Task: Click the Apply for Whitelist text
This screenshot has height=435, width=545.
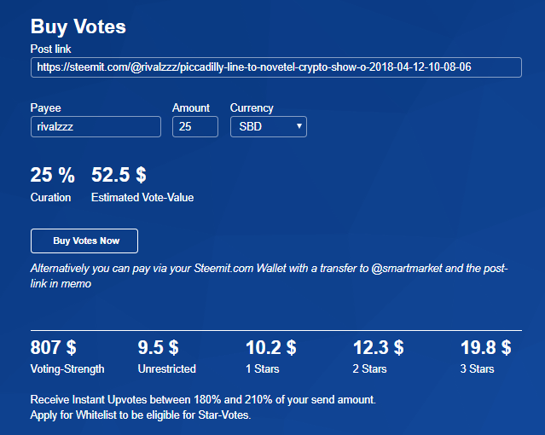Action: (79, 415)
